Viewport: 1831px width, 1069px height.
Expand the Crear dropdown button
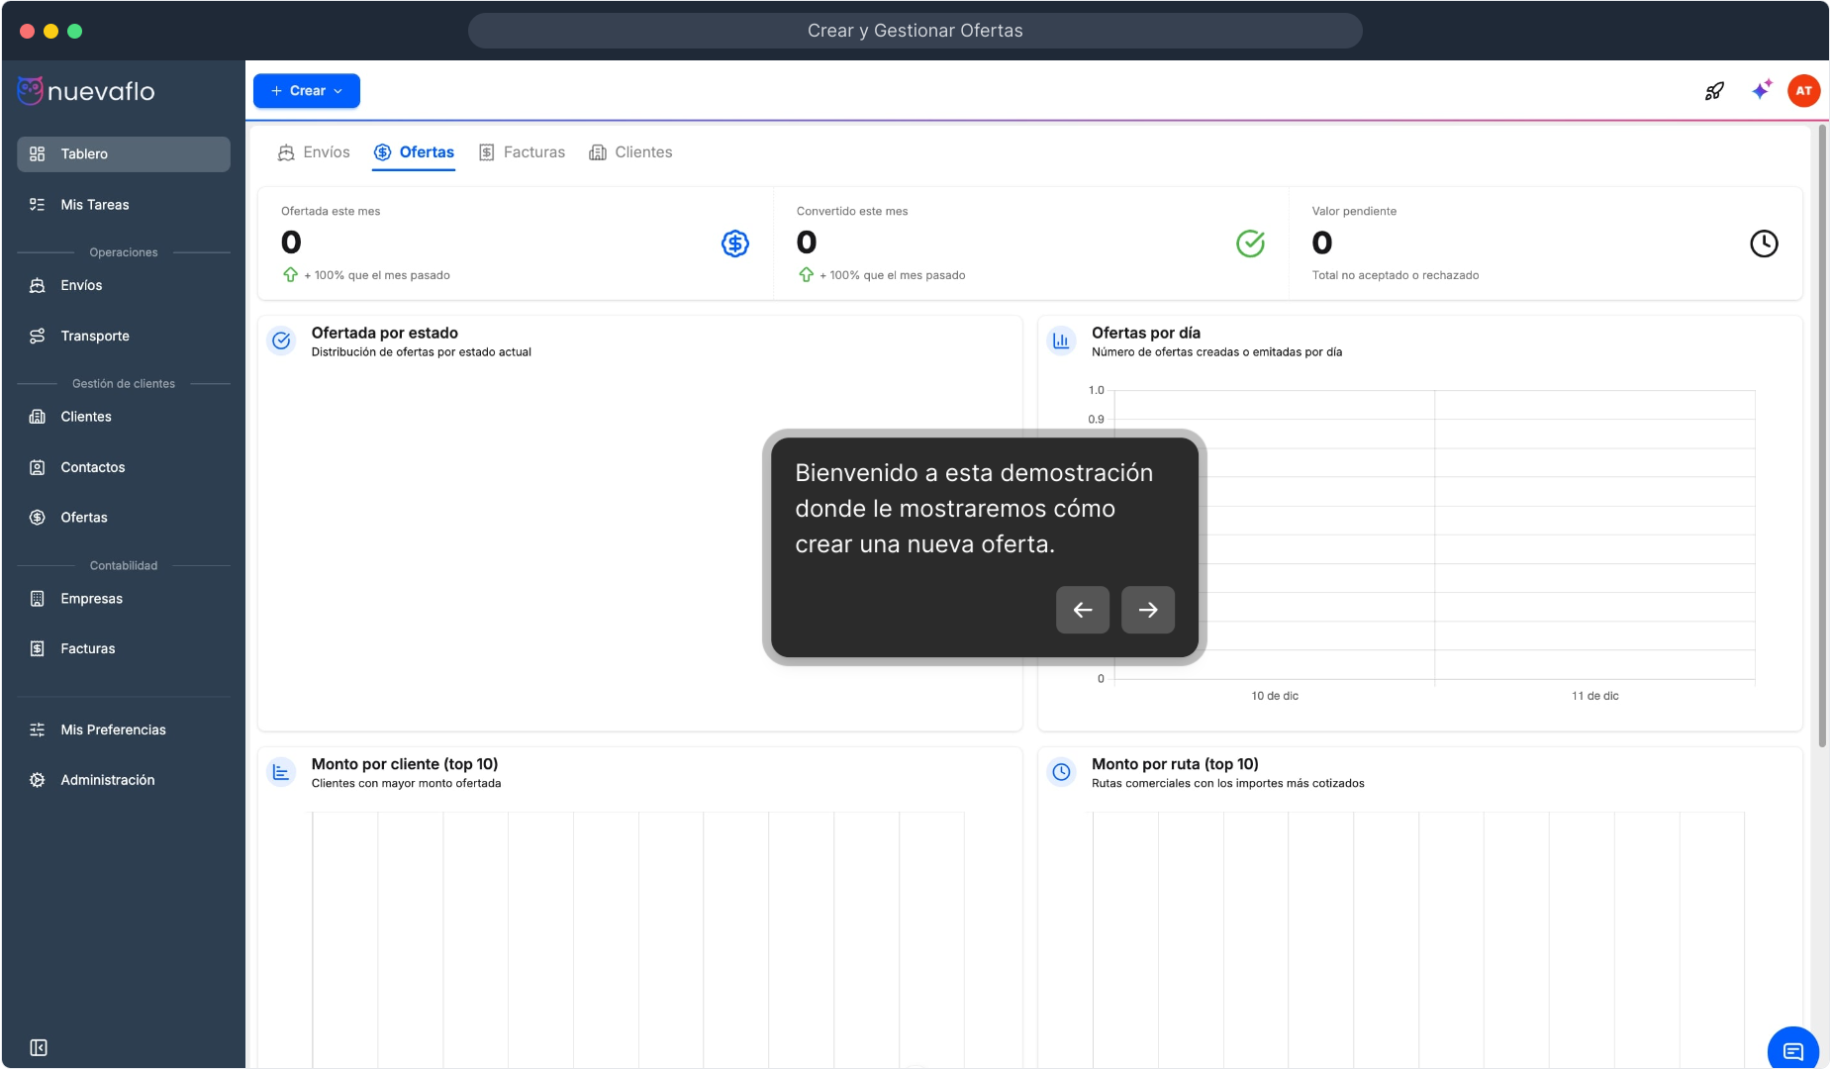point(307,91)
